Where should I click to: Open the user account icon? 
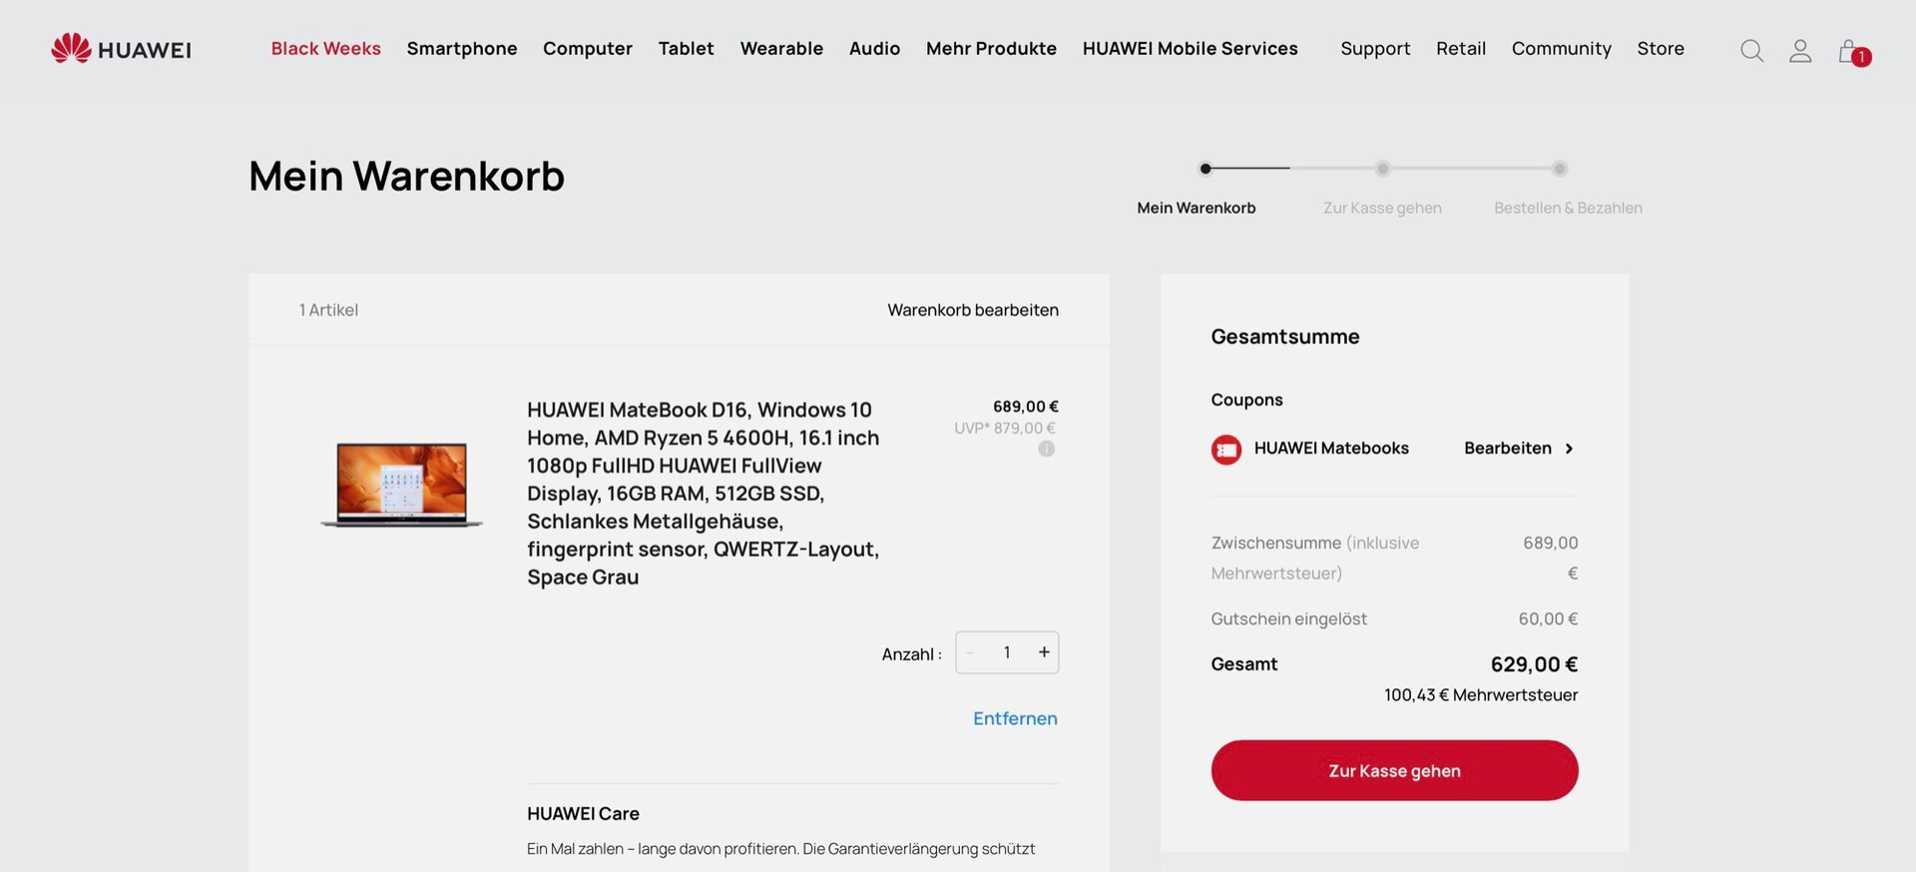[x=1800, y=50]
